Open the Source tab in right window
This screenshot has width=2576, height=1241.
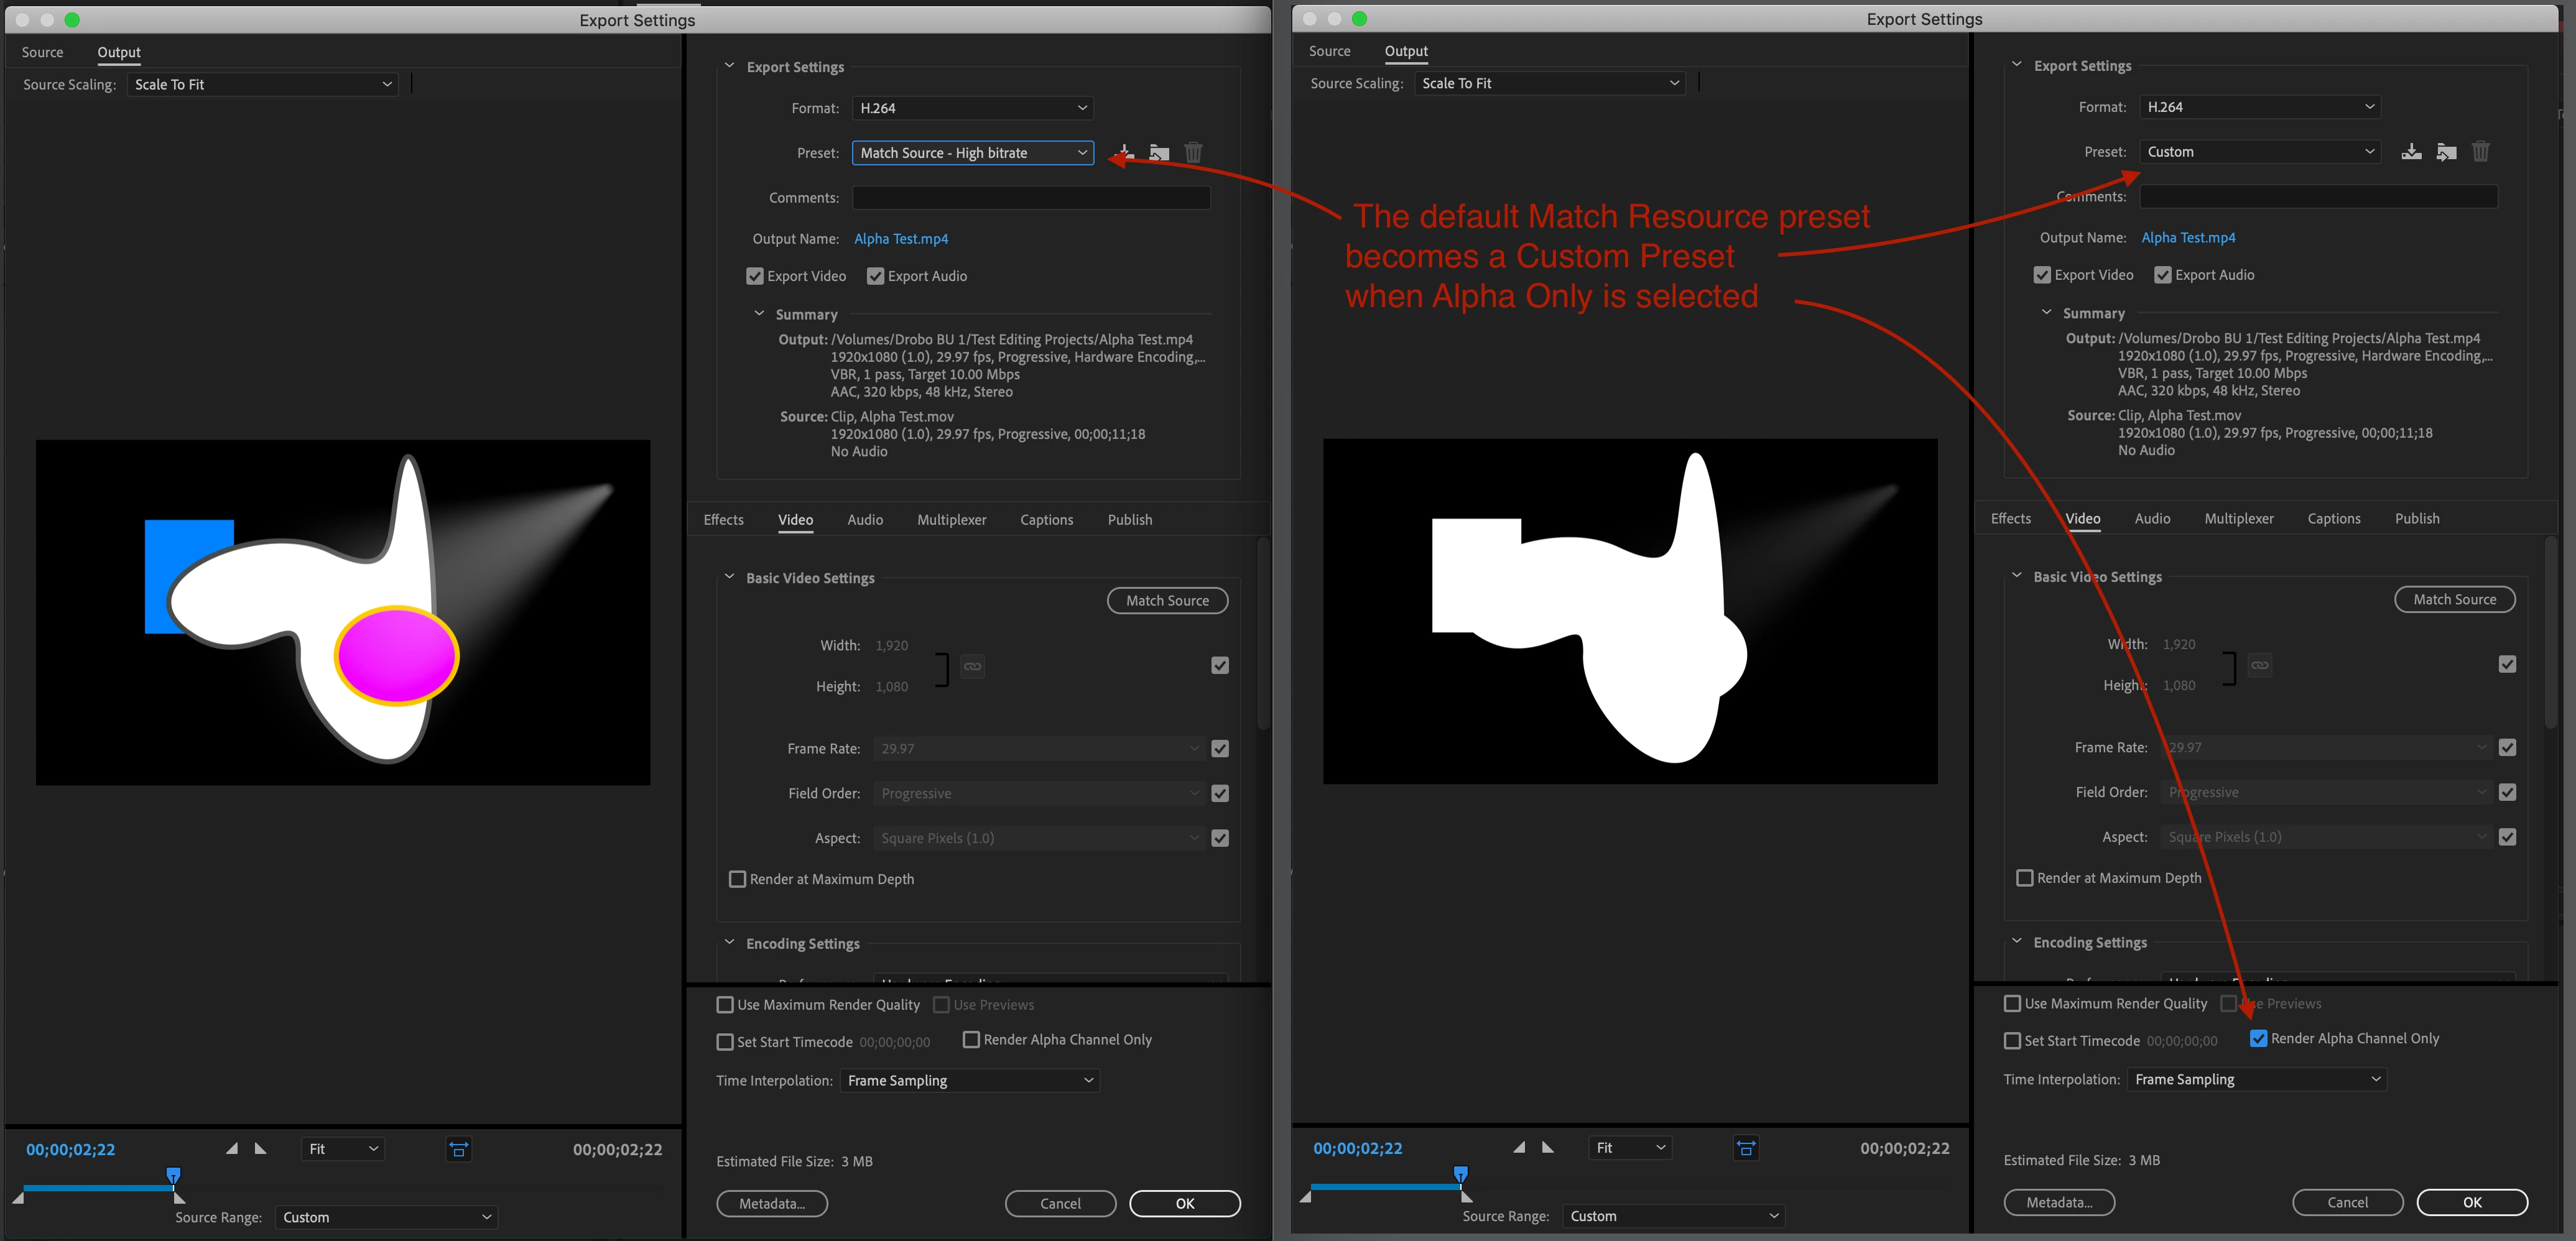[1329, 51]
